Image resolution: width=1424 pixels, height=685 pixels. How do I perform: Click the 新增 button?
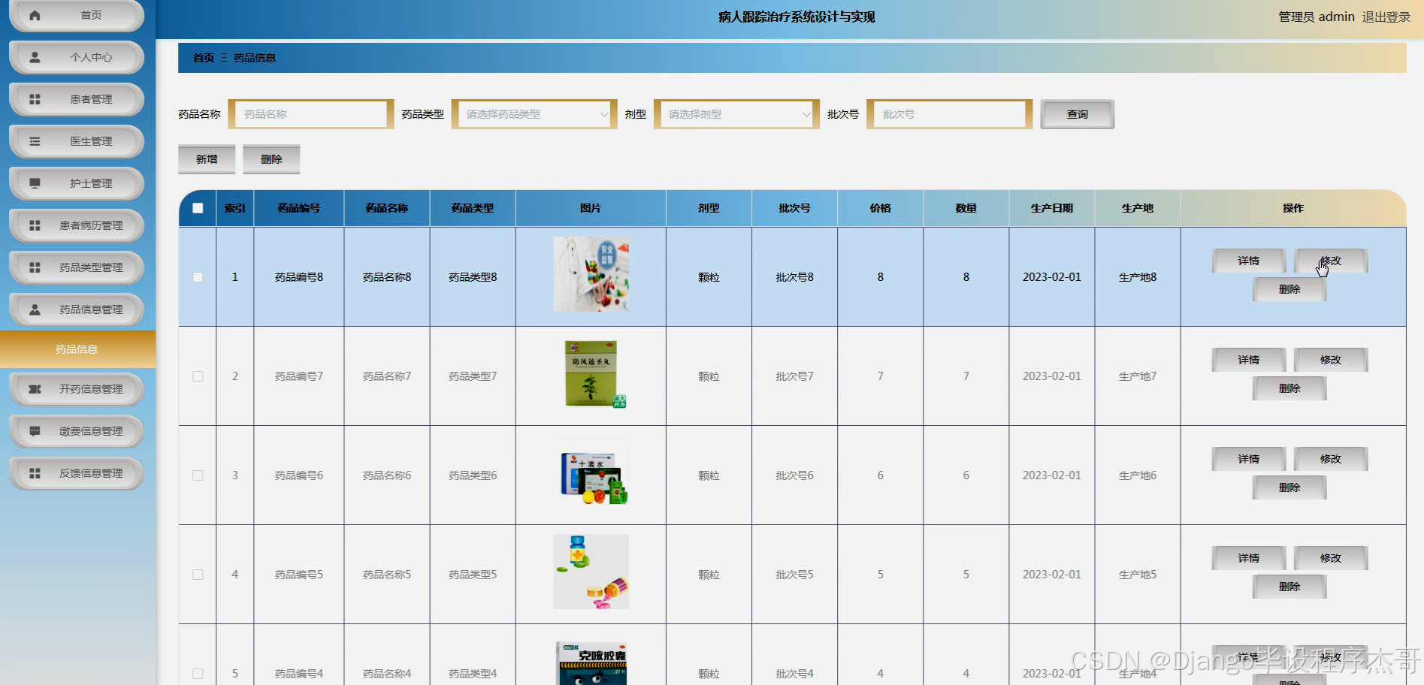(x=207, y=159)
